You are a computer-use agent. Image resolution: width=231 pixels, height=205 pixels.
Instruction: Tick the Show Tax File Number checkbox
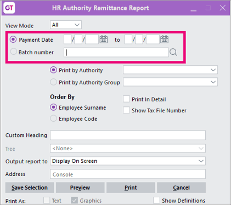[126, 110]
